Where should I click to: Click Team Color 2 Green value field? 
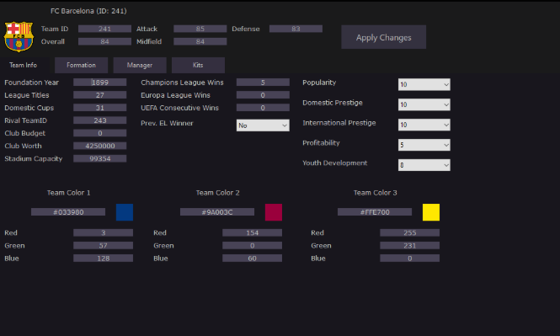(x=252, y=246)
